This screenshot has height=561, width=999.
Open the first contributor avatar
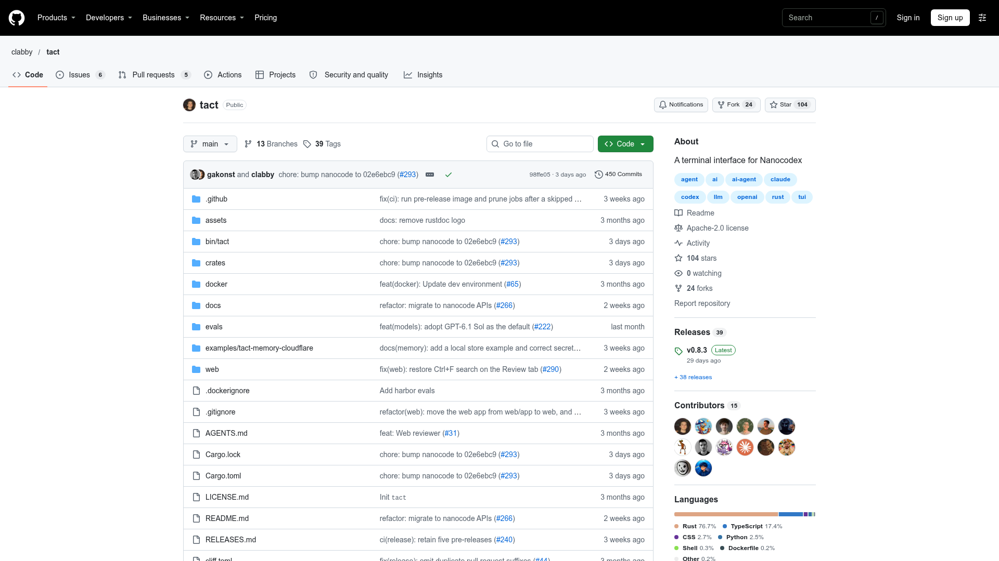coord(683,426)
